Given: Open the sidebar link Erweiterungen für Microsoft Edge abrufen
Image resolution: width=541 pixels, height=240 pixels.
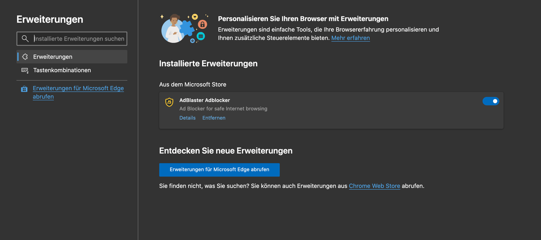Looking at the screenshot, I should coord(78,92).
